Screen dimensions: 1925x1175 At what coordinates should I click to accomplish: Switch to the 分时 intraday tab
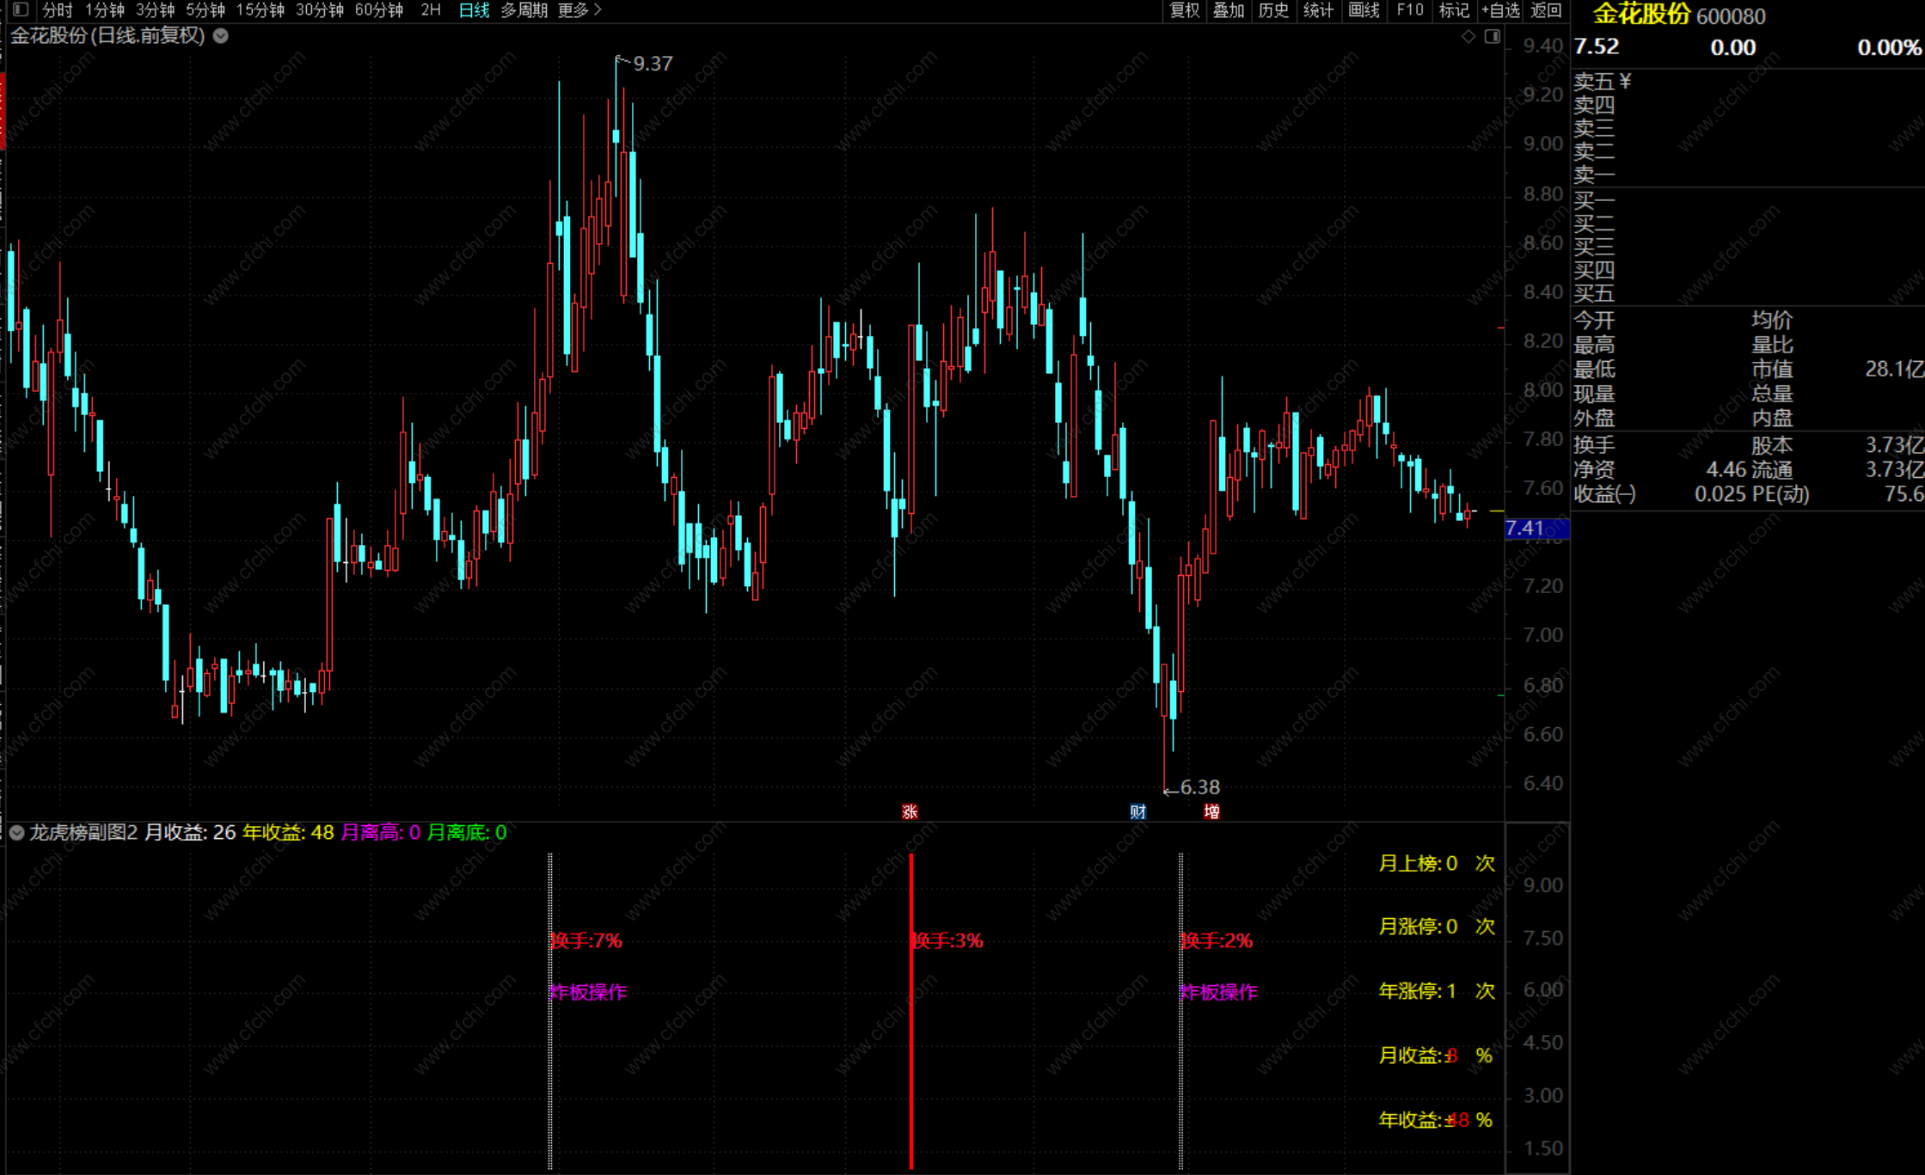pyautogui.click(x=58, y=10)
